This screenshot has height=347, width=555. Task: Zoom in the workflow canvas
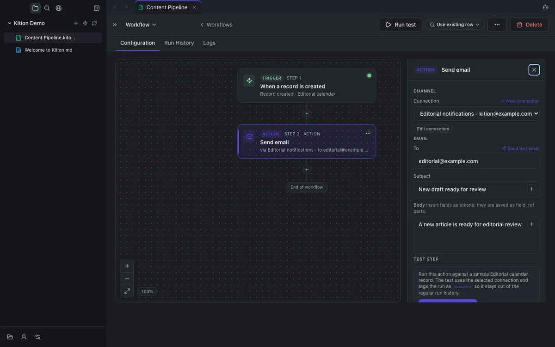[x=127, y=266]
